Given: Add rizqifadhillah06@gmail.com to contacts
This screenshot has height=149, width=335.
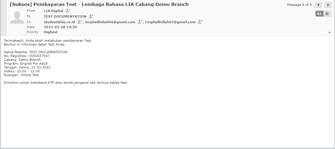Looking at the screenshot, I should (140, 22).
